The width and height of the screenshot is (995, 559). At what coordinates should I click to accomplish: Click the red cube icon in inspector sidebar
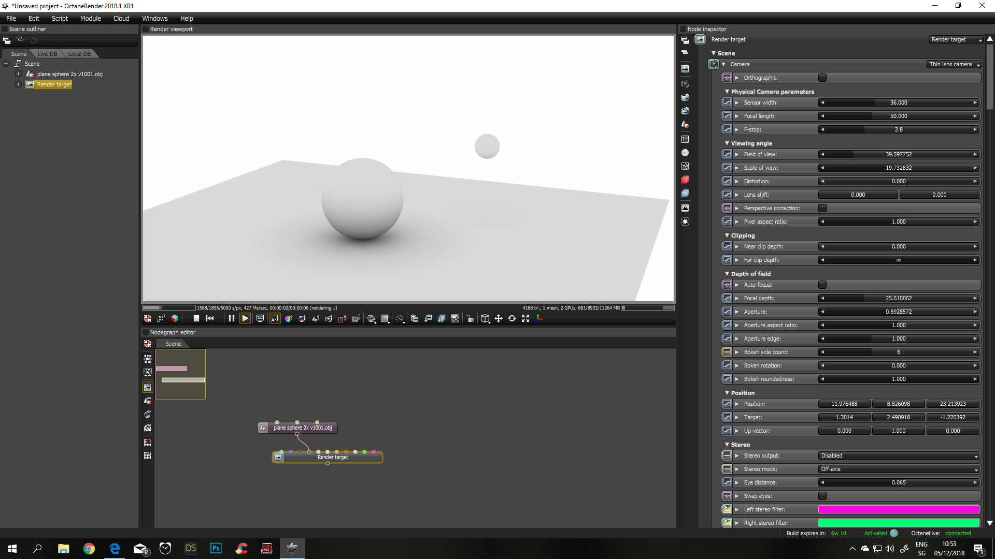685,180
